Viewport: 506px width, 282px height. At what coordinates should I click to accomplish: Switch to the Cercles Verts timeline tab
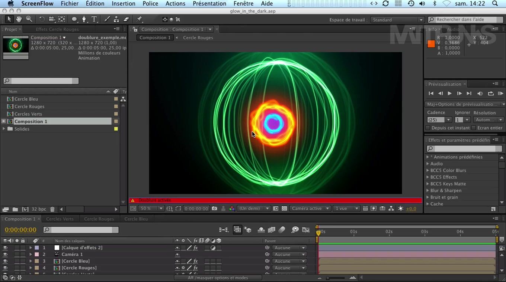(60, 219)
